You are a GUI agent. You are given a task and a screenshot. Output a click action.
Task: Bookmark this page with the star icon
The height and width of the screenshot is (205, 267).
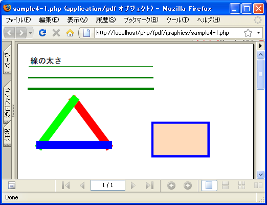(248, 33)
